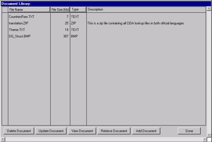Click the File Size (kb) column header
This screenshot has height=142, width=212.
coord(60,10)
